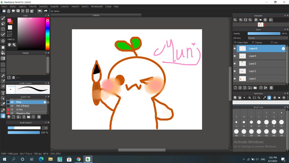Open the cloud icon in top toolbar
Image resolution: width=289 pixels, height=163 pixels.
4,11
